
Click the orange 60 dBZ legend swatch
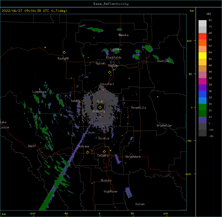pos(202,43)
